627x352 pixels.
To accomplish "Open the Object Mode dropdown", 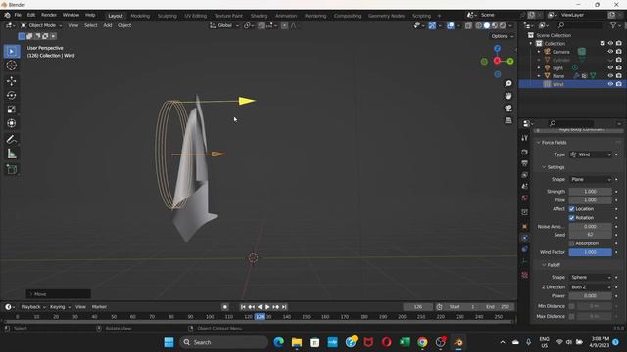I will 41,25.
